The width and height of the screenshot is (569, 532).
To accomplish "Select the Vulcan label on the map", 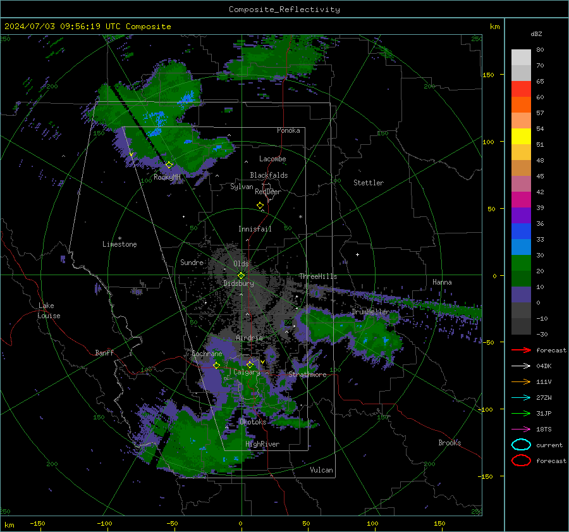I will (x=321, y=470).
